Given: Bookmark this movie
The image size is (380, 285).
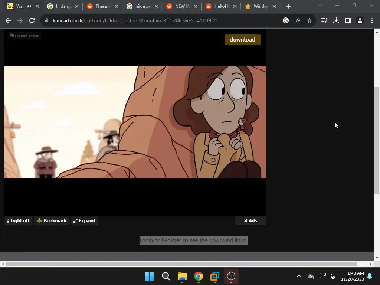Looking at the screenshot, I should (52, 220).
